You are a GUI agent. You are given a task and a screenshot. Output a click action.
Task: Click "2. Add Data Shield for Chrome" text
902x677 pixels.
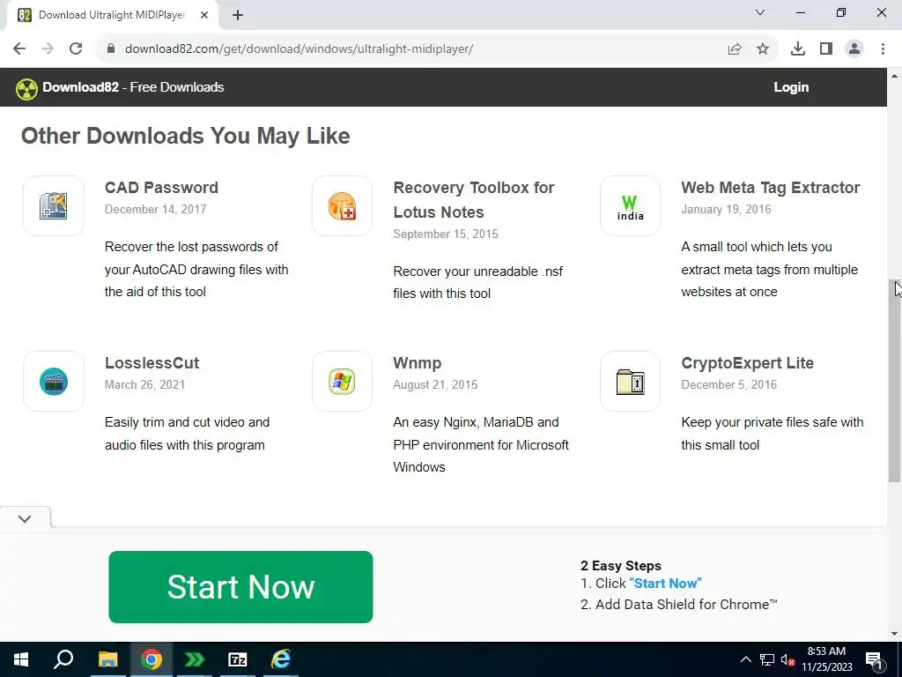pos(679,605)
